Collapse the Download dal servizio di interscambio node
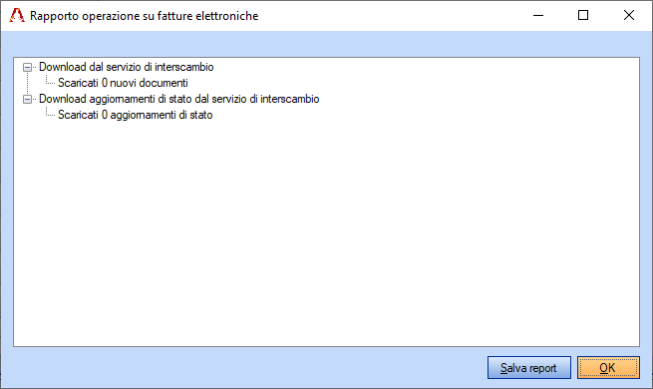 (x=28, y=67)
